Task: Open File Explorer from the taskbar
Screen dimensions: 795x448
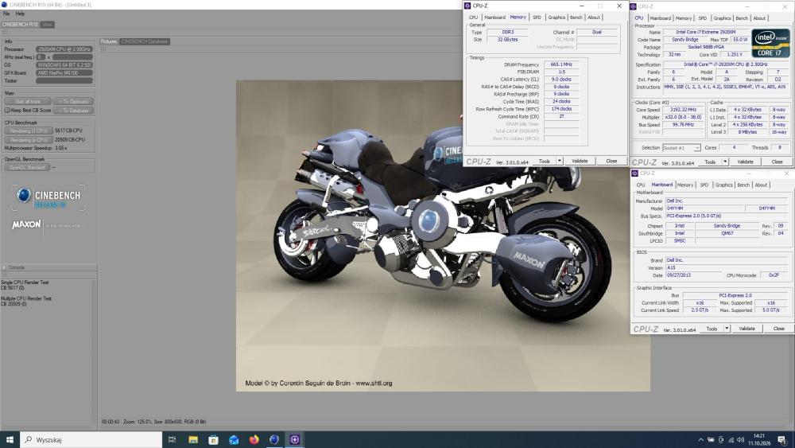Action: pos(193,439)
